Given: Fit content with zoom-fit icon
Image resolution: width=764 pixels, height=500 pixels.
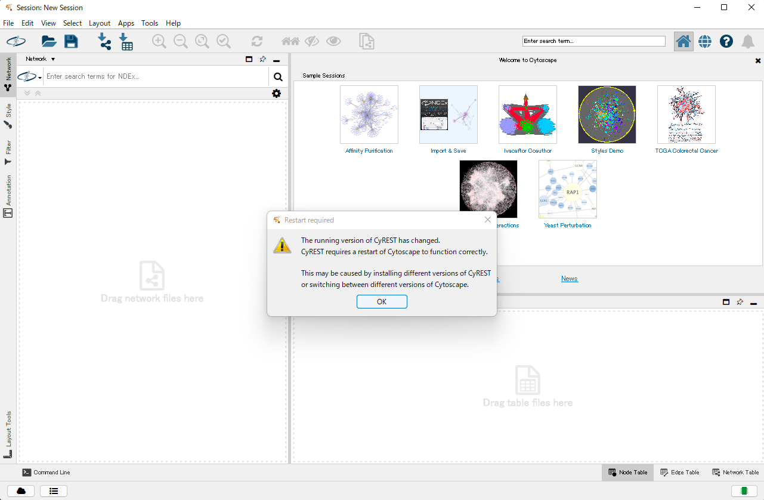Looking at the screenshot, I should tap(202, 41).
